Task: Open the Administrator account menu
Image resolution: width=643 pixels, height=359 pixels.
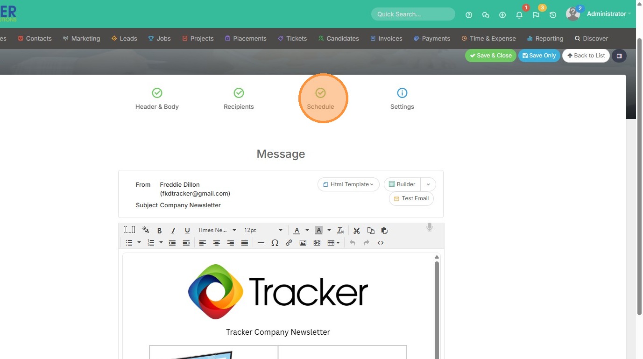Action: (x=609, y=14)
